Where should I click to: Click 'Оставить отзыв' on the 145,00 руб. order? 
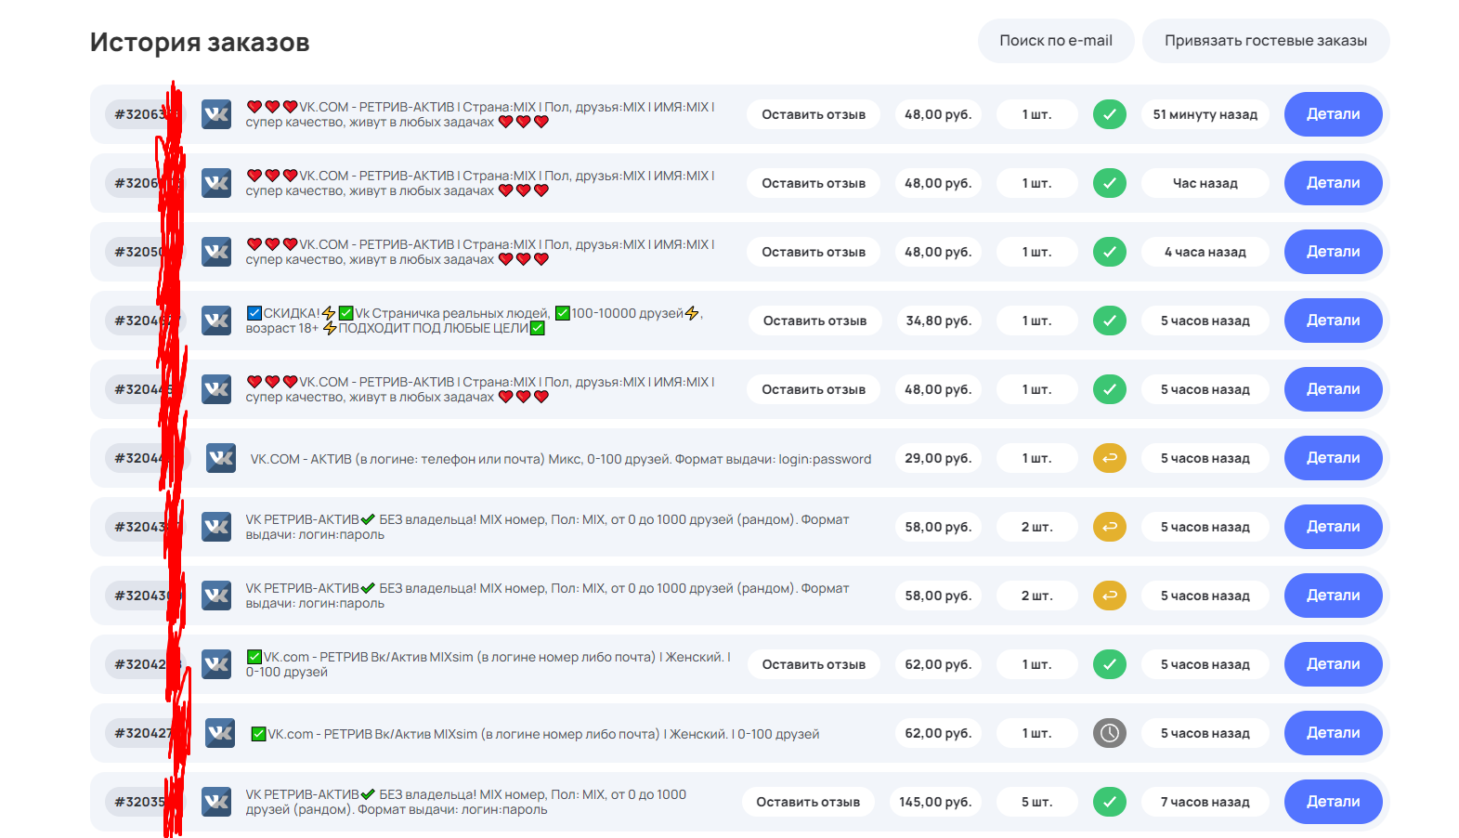click(808, 802)
